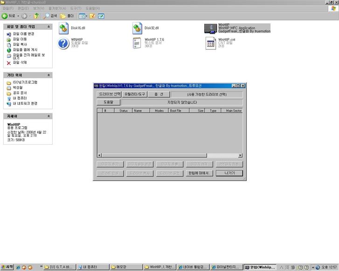
Task: Open the Views dropdown in the toolbar
Action: [83, 16]
